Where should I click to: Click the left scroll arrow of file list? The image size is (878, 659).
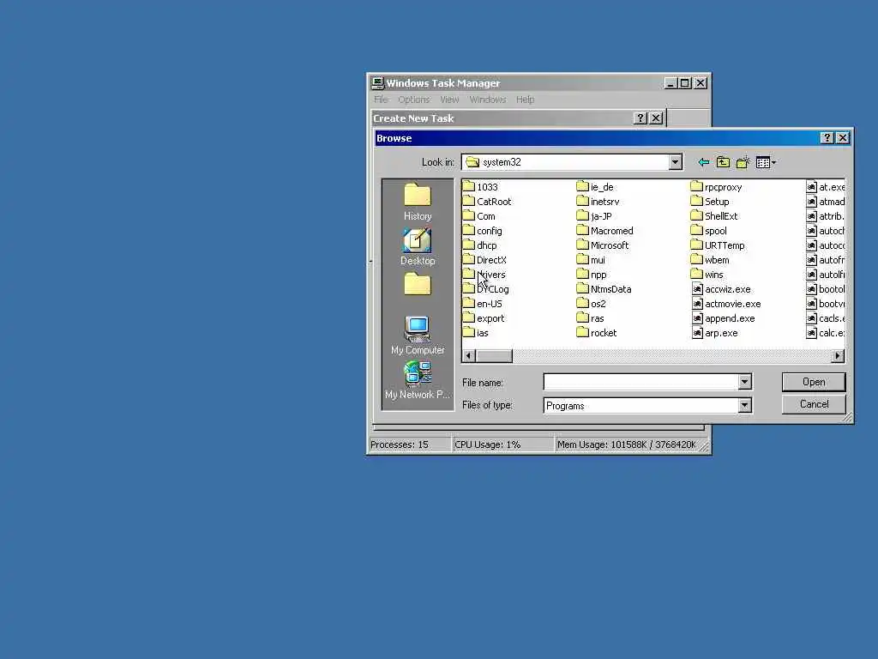(469, 356)
